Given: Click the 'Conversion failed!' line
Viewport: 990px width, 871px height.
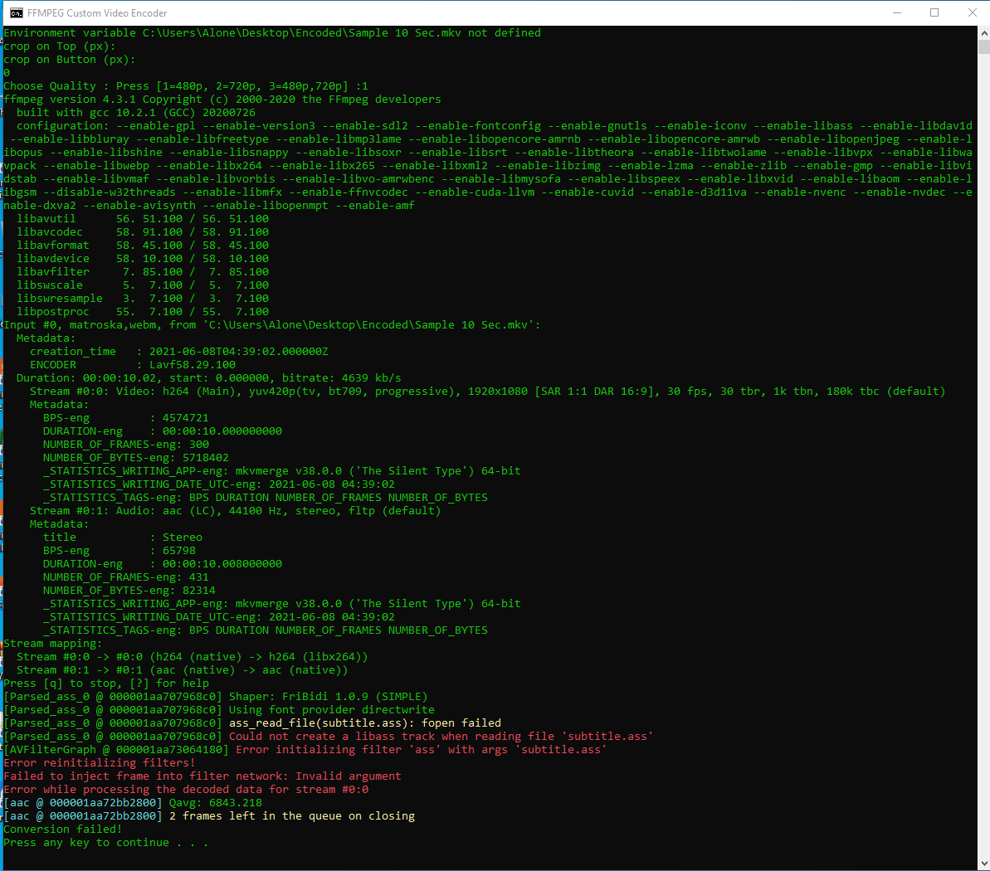Looking at the screenshot, I should click(x=63, y=829).
